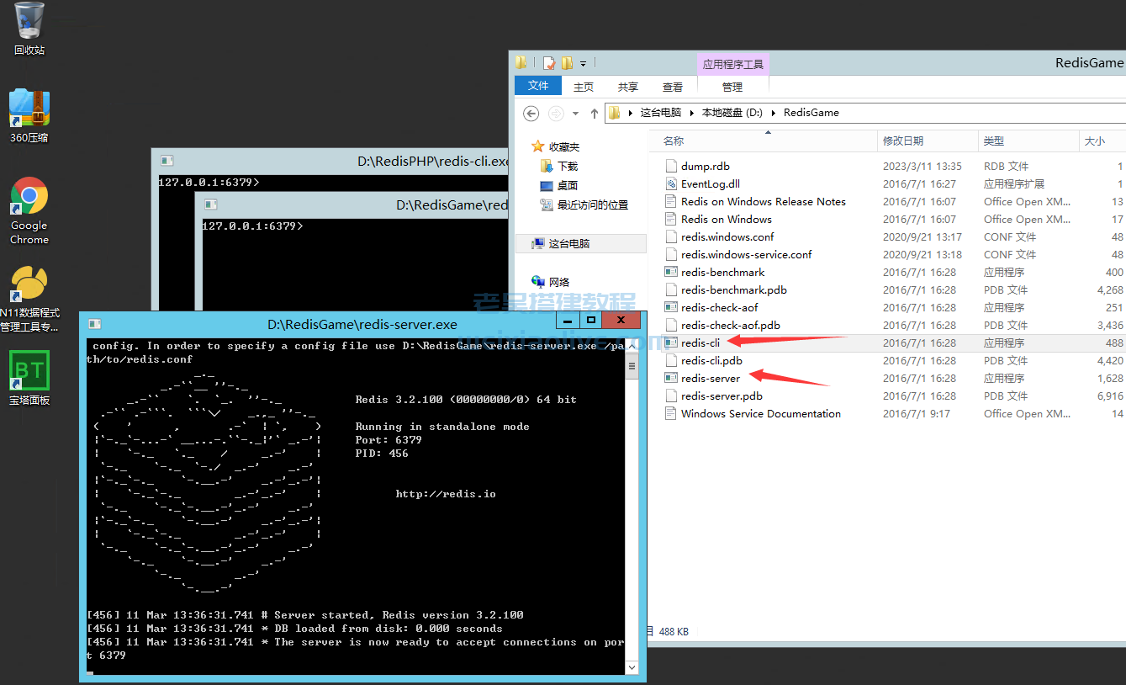Open the Recycle Bin desktop icon
The width and height of the screenshot is (1126, 685).
(x=29, y=21)
